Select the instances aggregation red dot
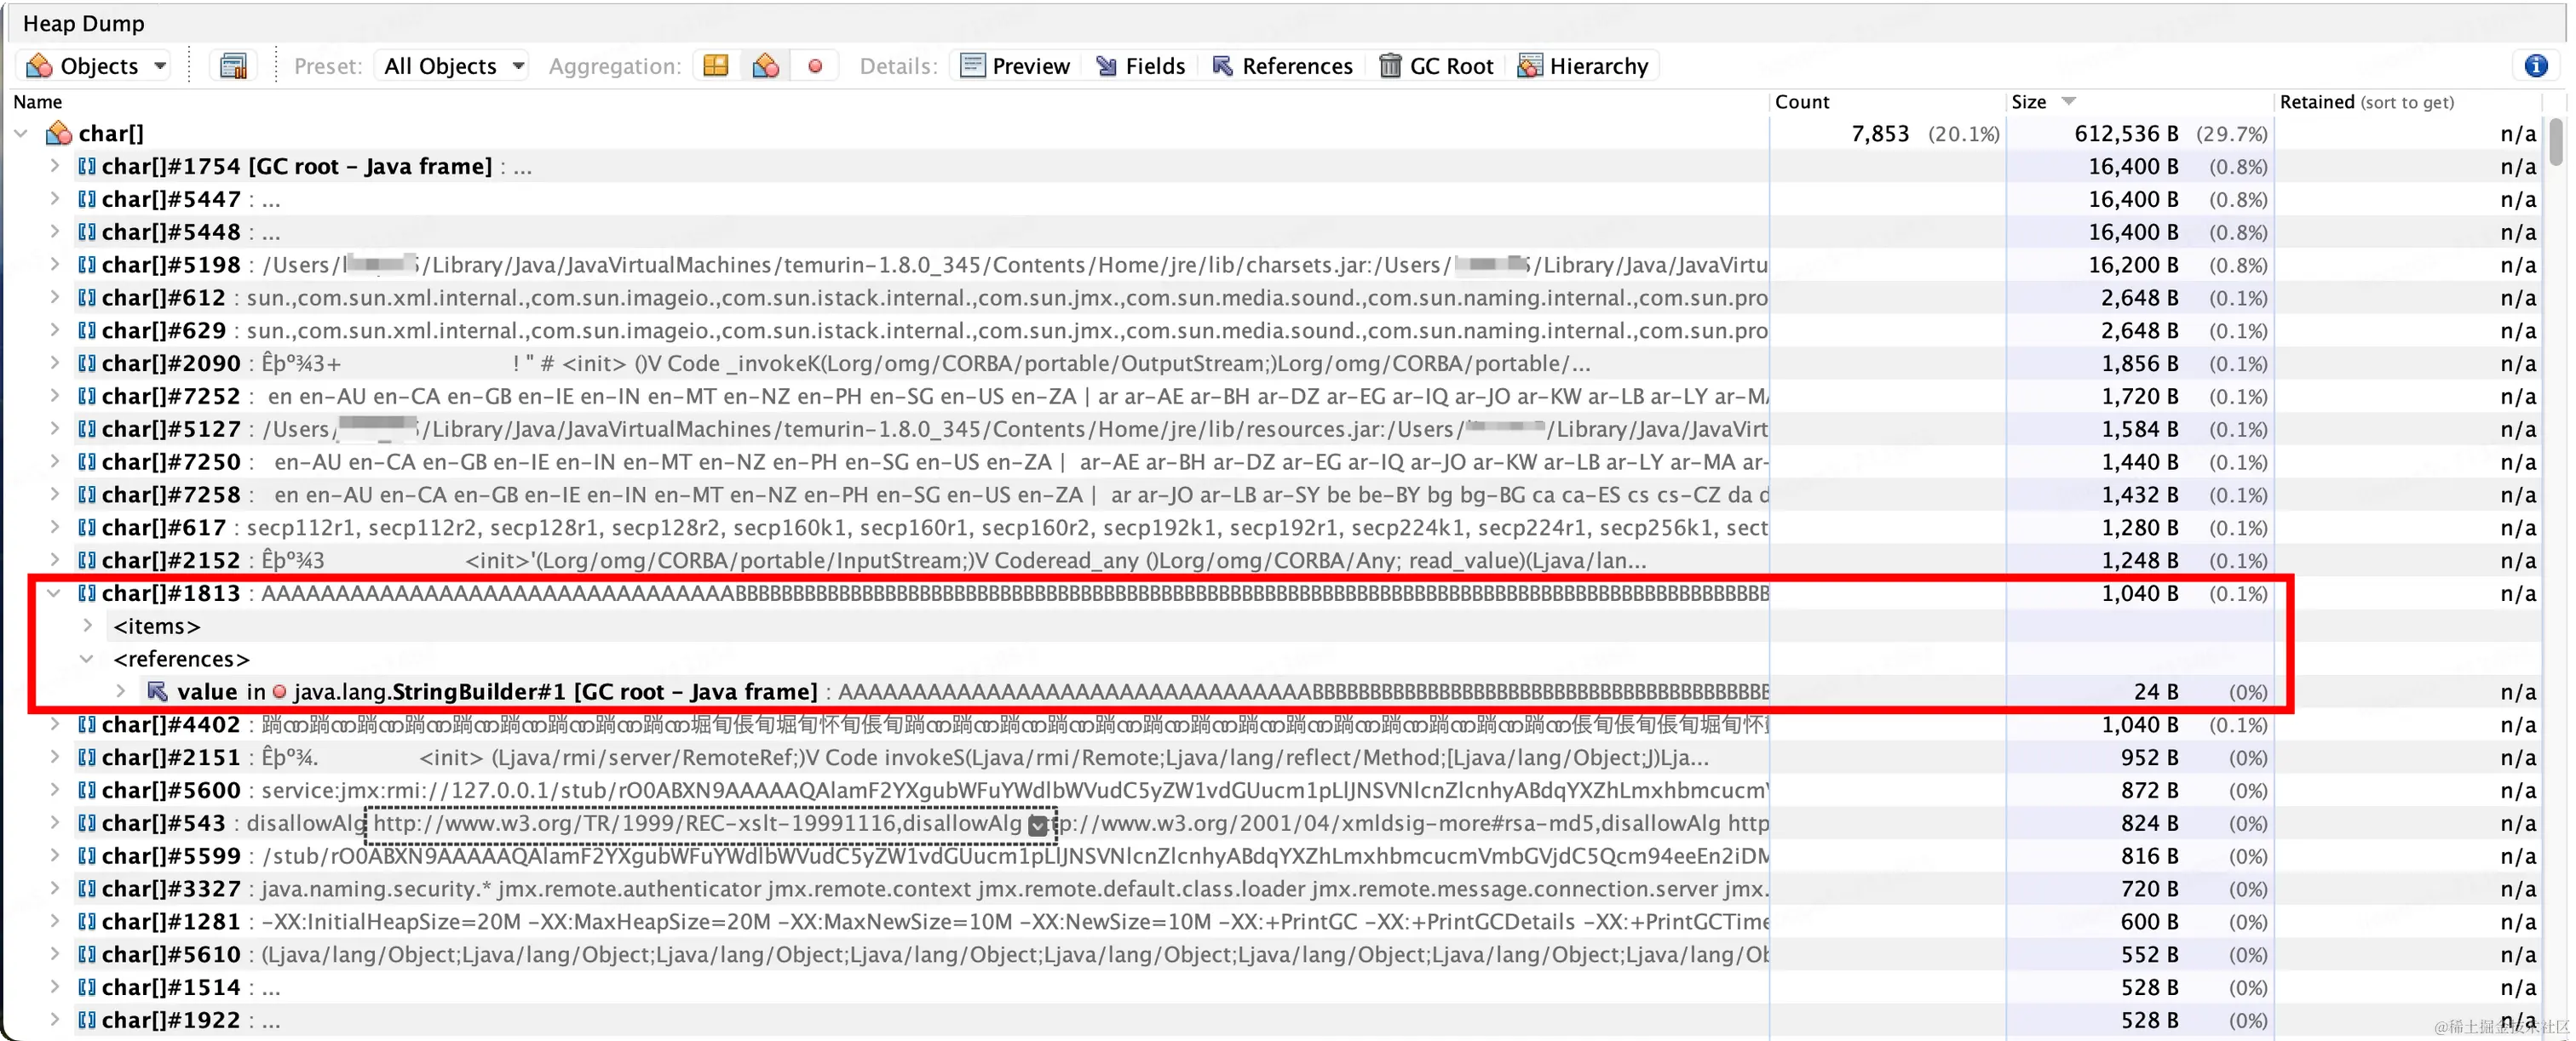The height and width of the screenshot is (1041, 2576). click(x=815, y=66)
